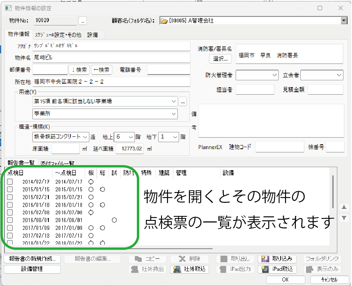Open the 顧客名 folder dropdown arrow
The image size is (352, 286).
click(x=343, y=20)
